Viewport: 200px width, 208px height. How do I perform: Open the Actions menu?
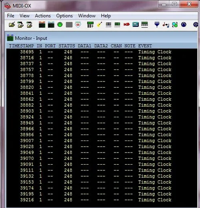tap(43, 16)
